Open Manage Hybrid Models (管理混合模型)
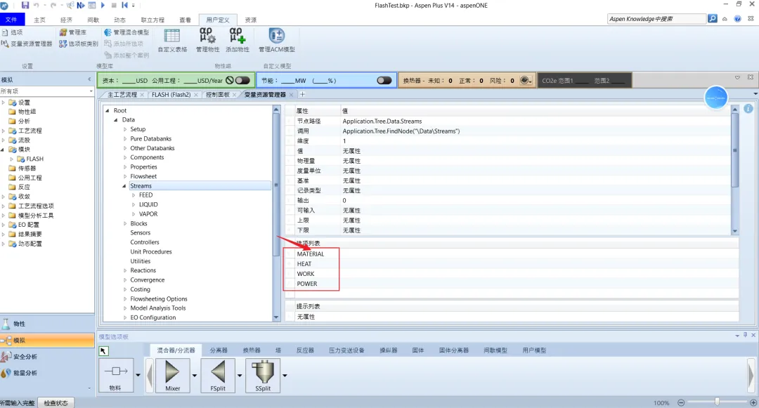The width and height of the screenshot is (759, 408). pos(126,32)
